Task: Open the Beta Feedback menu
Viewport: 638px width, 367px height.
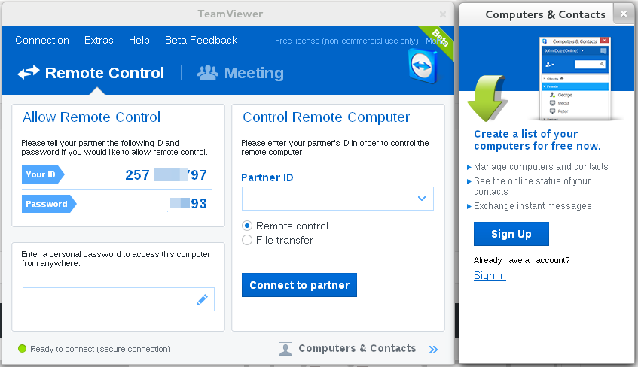Action: [201, 40]
